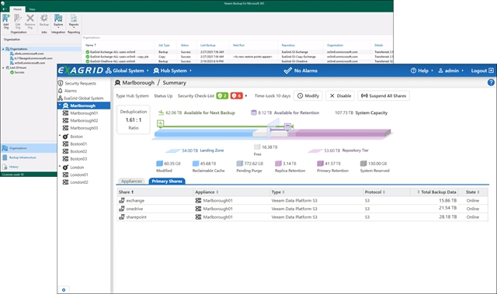Click settings gear at sidebar bottom

[64, 290]
